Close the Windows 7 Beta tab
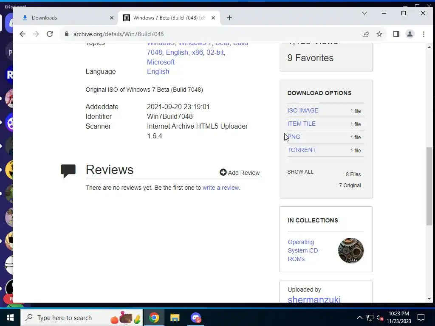This screenshot has width=435, height=326. [x=213, y=18]
